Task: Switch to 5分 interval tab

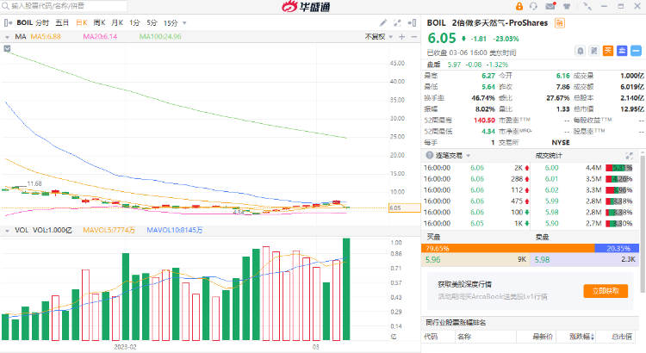Action: 152,23
